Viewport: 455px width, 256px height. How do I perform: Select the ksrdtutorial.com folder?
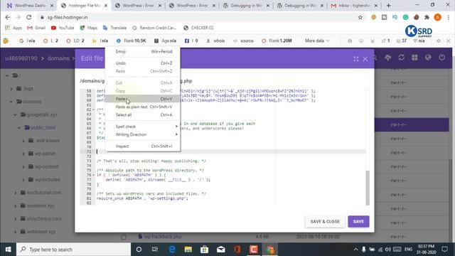[x=44, y=193]
